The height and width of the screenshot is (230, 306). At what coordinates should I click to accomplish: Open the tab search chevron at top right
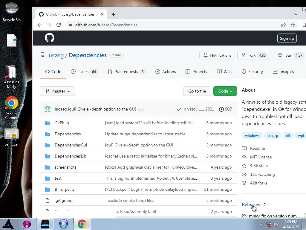pyautogui.click(x=296, y=14)
